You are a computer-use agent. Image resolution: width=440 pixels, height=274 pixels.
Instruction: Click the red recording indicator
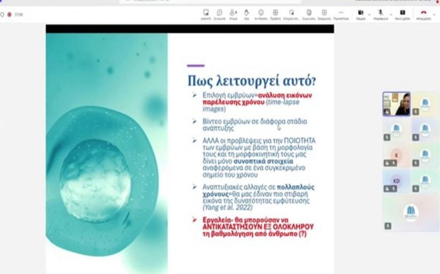point(9,14)
